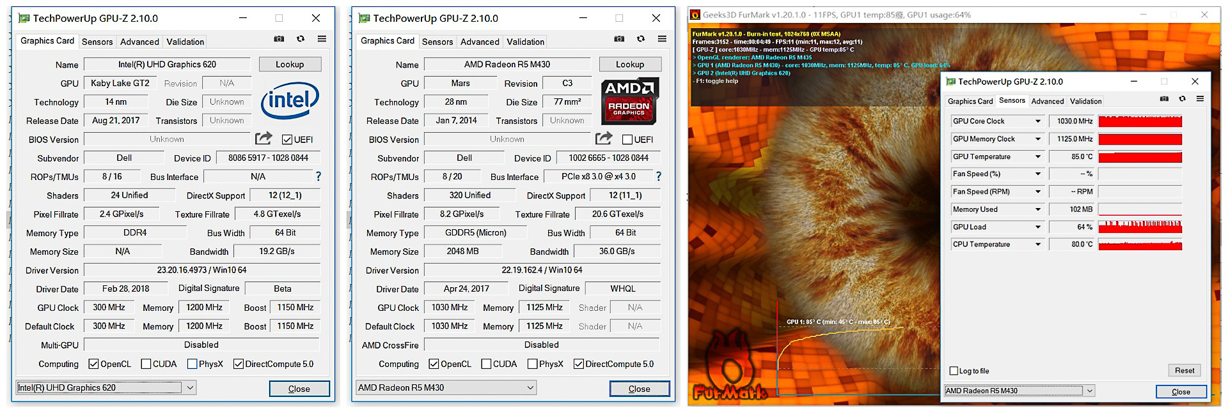Open GPU selector dropdown in Sensors window
The image size is (1228, 413).
pos(1019,391)
